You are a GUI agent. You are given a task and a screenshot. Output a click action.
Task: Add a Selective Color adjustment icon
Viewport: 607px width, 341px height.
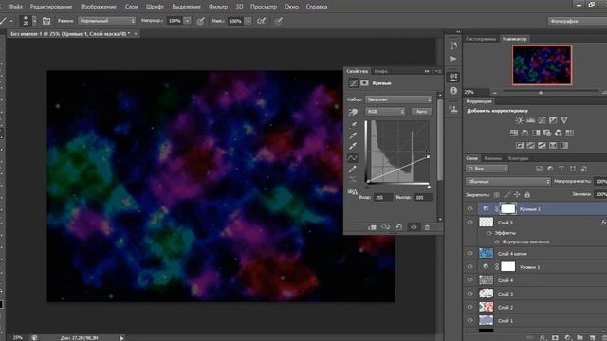point(553,146)
